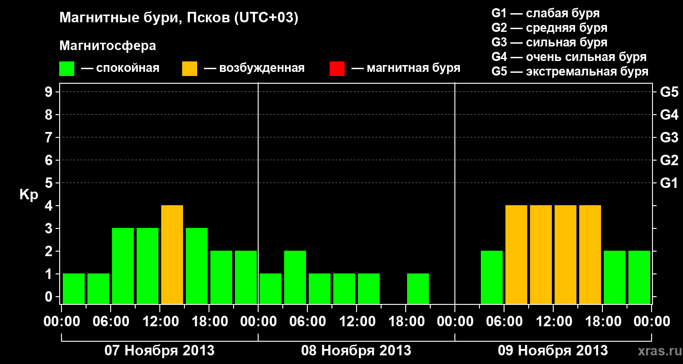Click the 'G1 — слабая буря' legend line
The width and height of the screenshot is (683, 364).
click(x=545, y=13)
